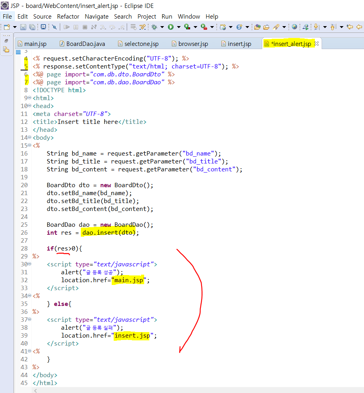Click the Back navigation arrow icon
The image size is (364, 393).
359,27
